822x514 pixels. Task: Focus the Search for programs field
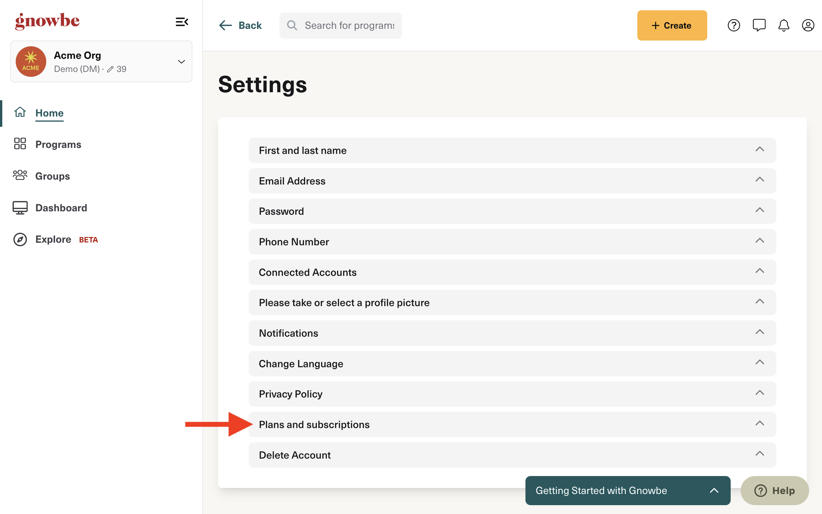pos(340,25)
